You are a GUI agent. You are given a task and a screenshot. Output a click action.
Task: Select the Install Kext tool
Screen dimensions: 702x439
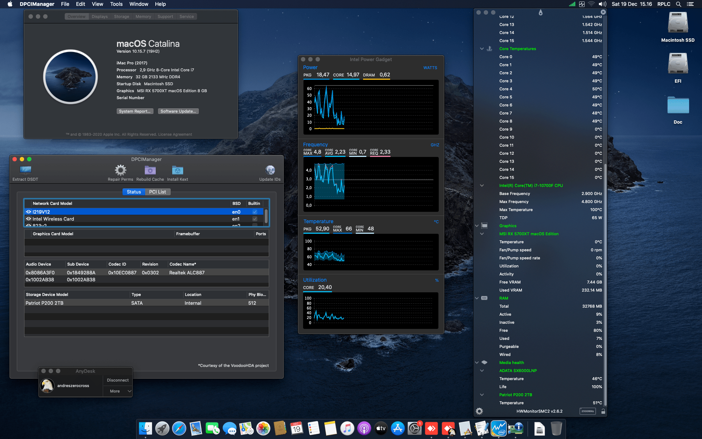(x=177, y=170)
